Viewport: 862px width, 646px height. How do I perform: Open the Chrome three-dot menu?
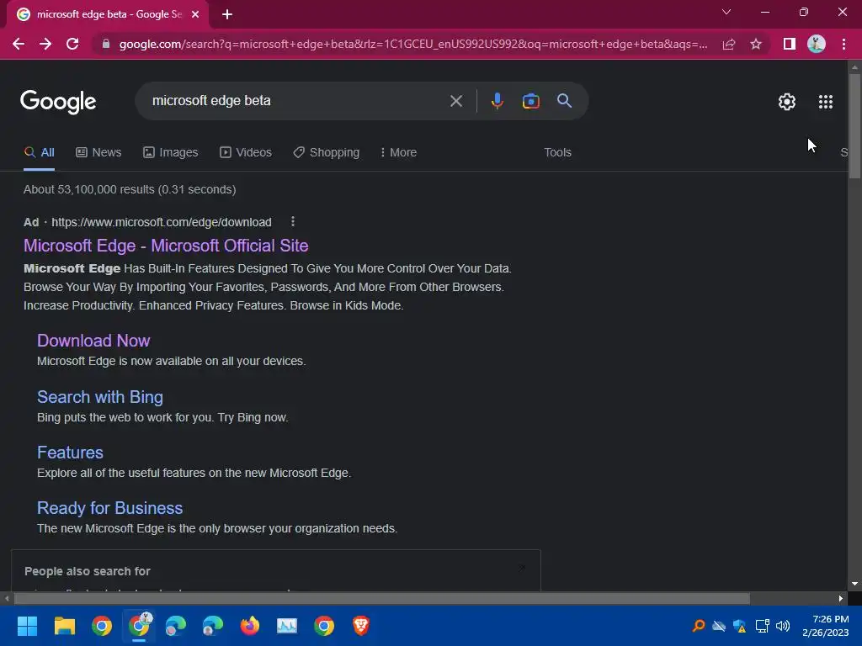843,44
